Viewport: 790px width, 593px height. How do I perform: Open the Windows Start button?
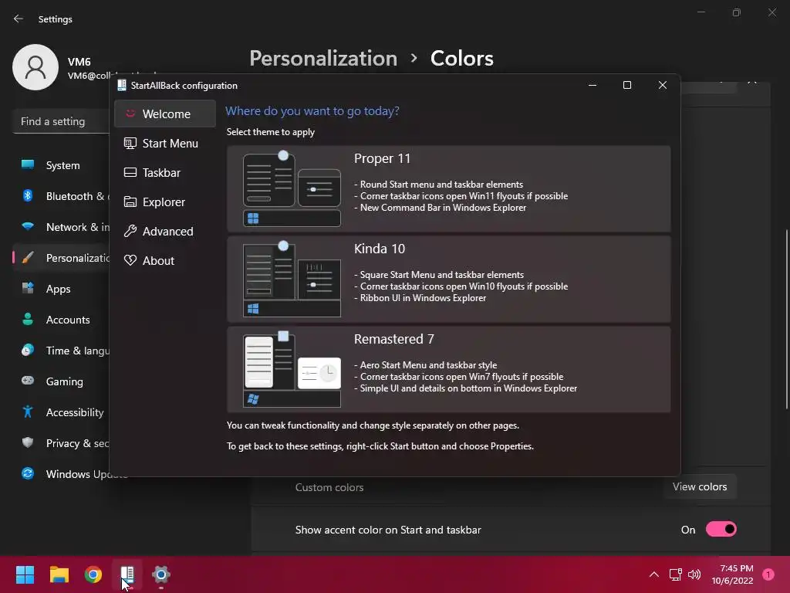click(x=25, y=574)
